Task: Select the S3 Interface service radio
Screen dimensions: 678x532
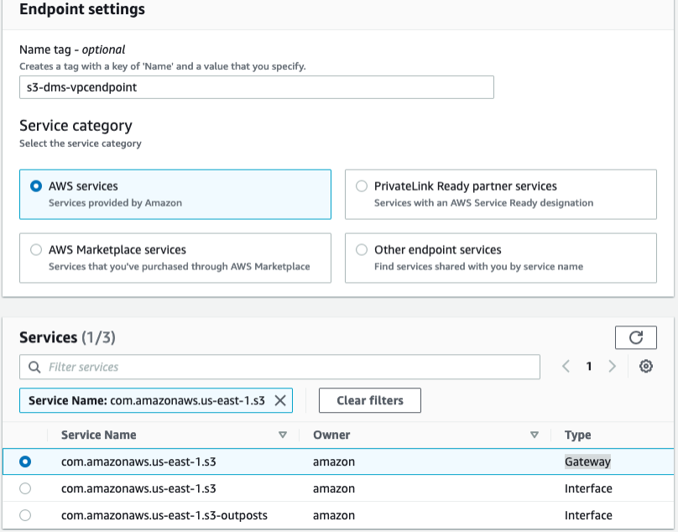Action: coord(25,488)
